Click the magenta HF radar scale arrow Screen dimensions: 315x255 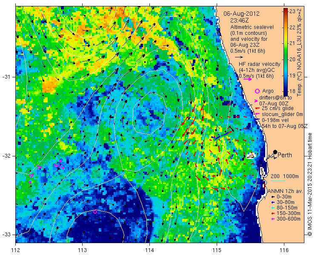pyautogui.click(x=247, y=79)
